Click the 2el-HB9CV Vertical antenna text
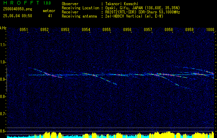The image size is (217, 138). pyautogui.click(x=134, y=16)
